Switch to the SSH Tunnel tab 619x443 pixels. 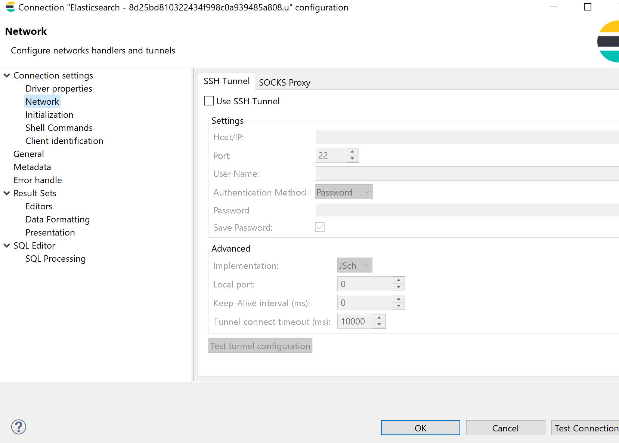click(x=227, y=81)
